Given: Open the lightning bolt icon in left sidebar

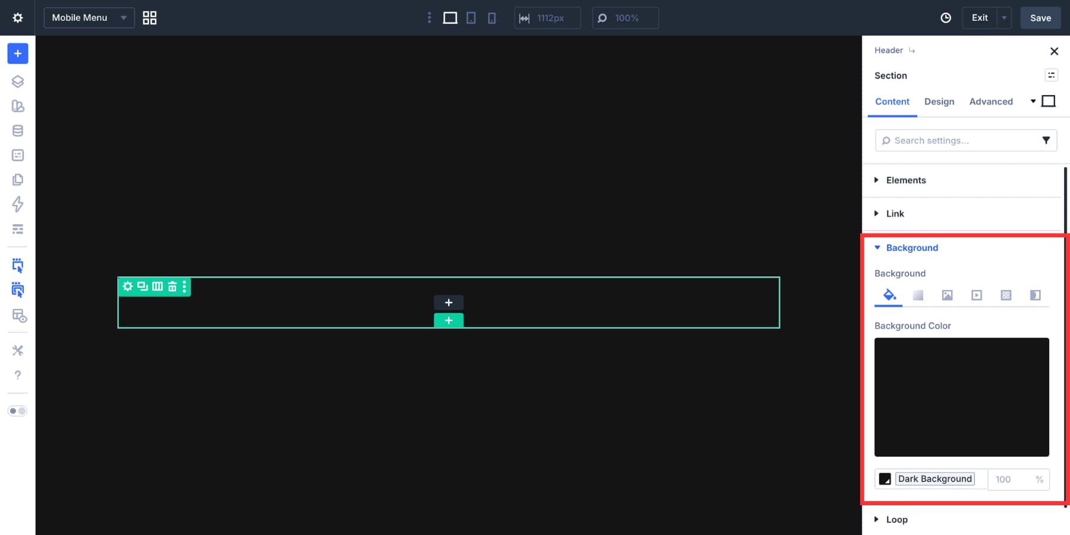Looking at the screenshot, I should coord(18,204).
